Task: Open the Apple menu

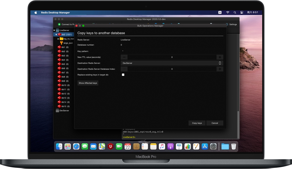Action: (x=35, y=12)
